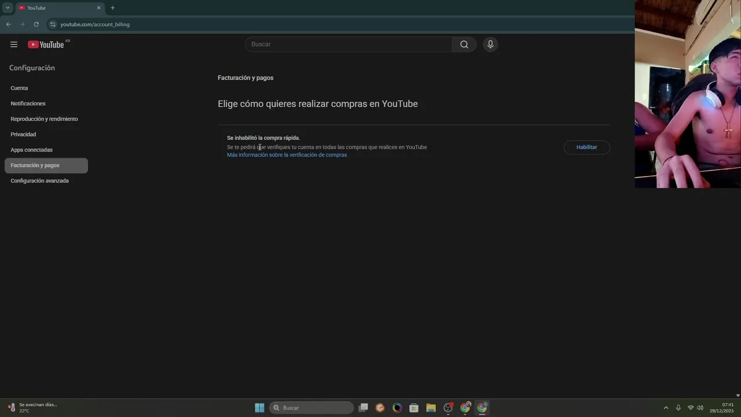741x417 pixels.
Task: Open Task View on the taskbar
Action: 363,408
